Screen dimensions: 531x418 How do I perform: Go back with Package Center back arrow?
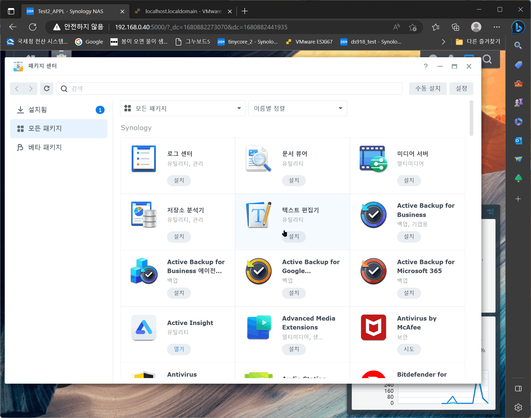click(x=17, y=89)
